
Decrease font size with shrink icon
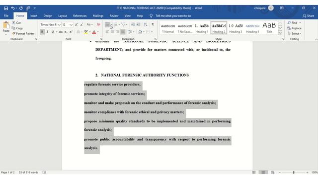click(x=81, y=25)
